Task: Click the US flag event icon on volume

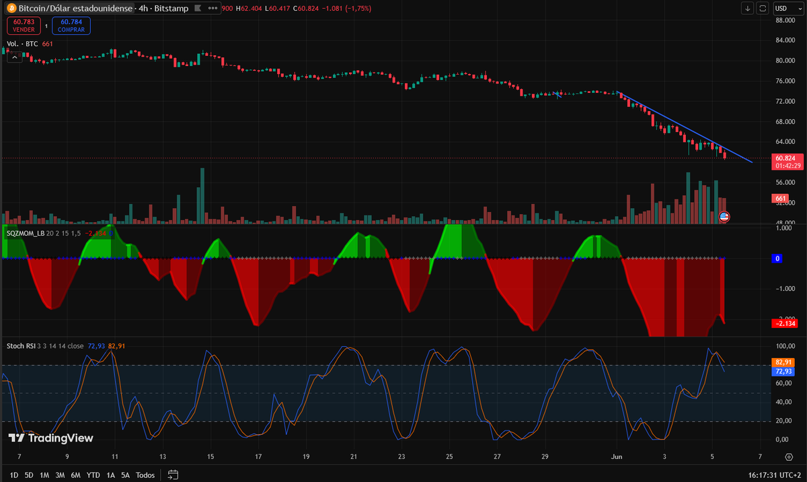Action: tap(724, 217)
